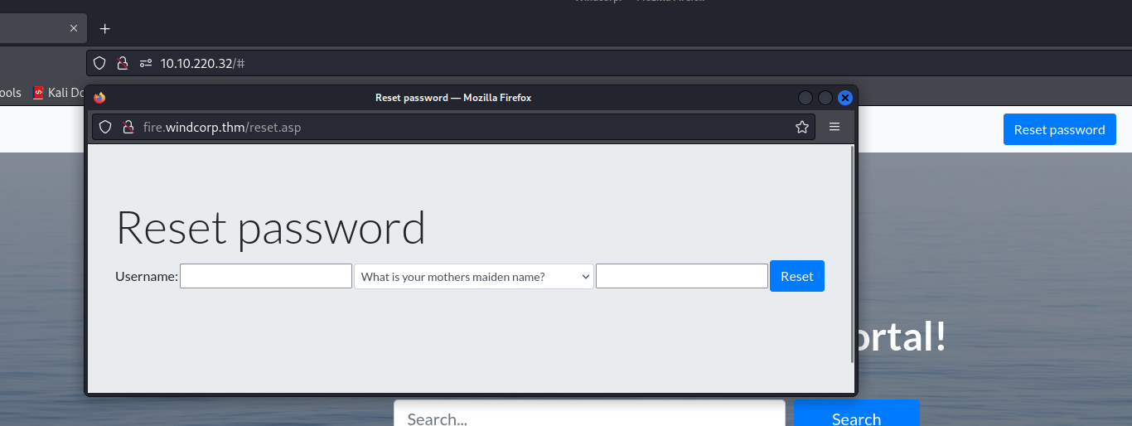This screenshot has height=426, width=1132.
Task: Click the Search... text box
Action: (x=589, y=413)
